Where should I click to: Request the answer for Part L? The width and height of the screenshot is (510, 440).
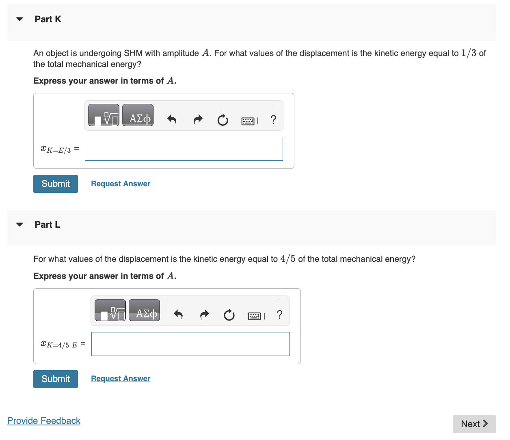120,378
